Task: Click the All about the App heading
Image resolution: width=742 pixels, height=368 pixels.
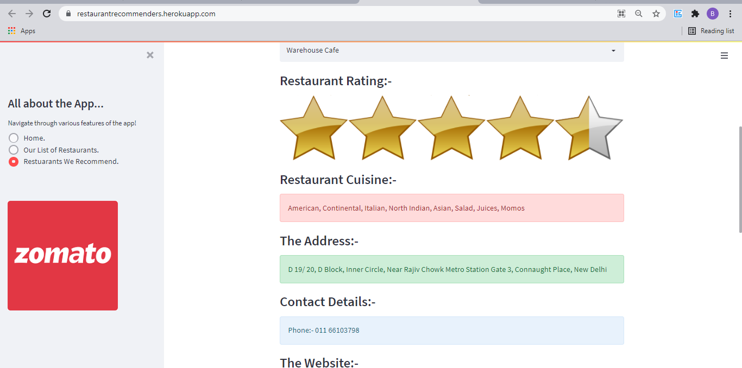Action: (55, 104)
